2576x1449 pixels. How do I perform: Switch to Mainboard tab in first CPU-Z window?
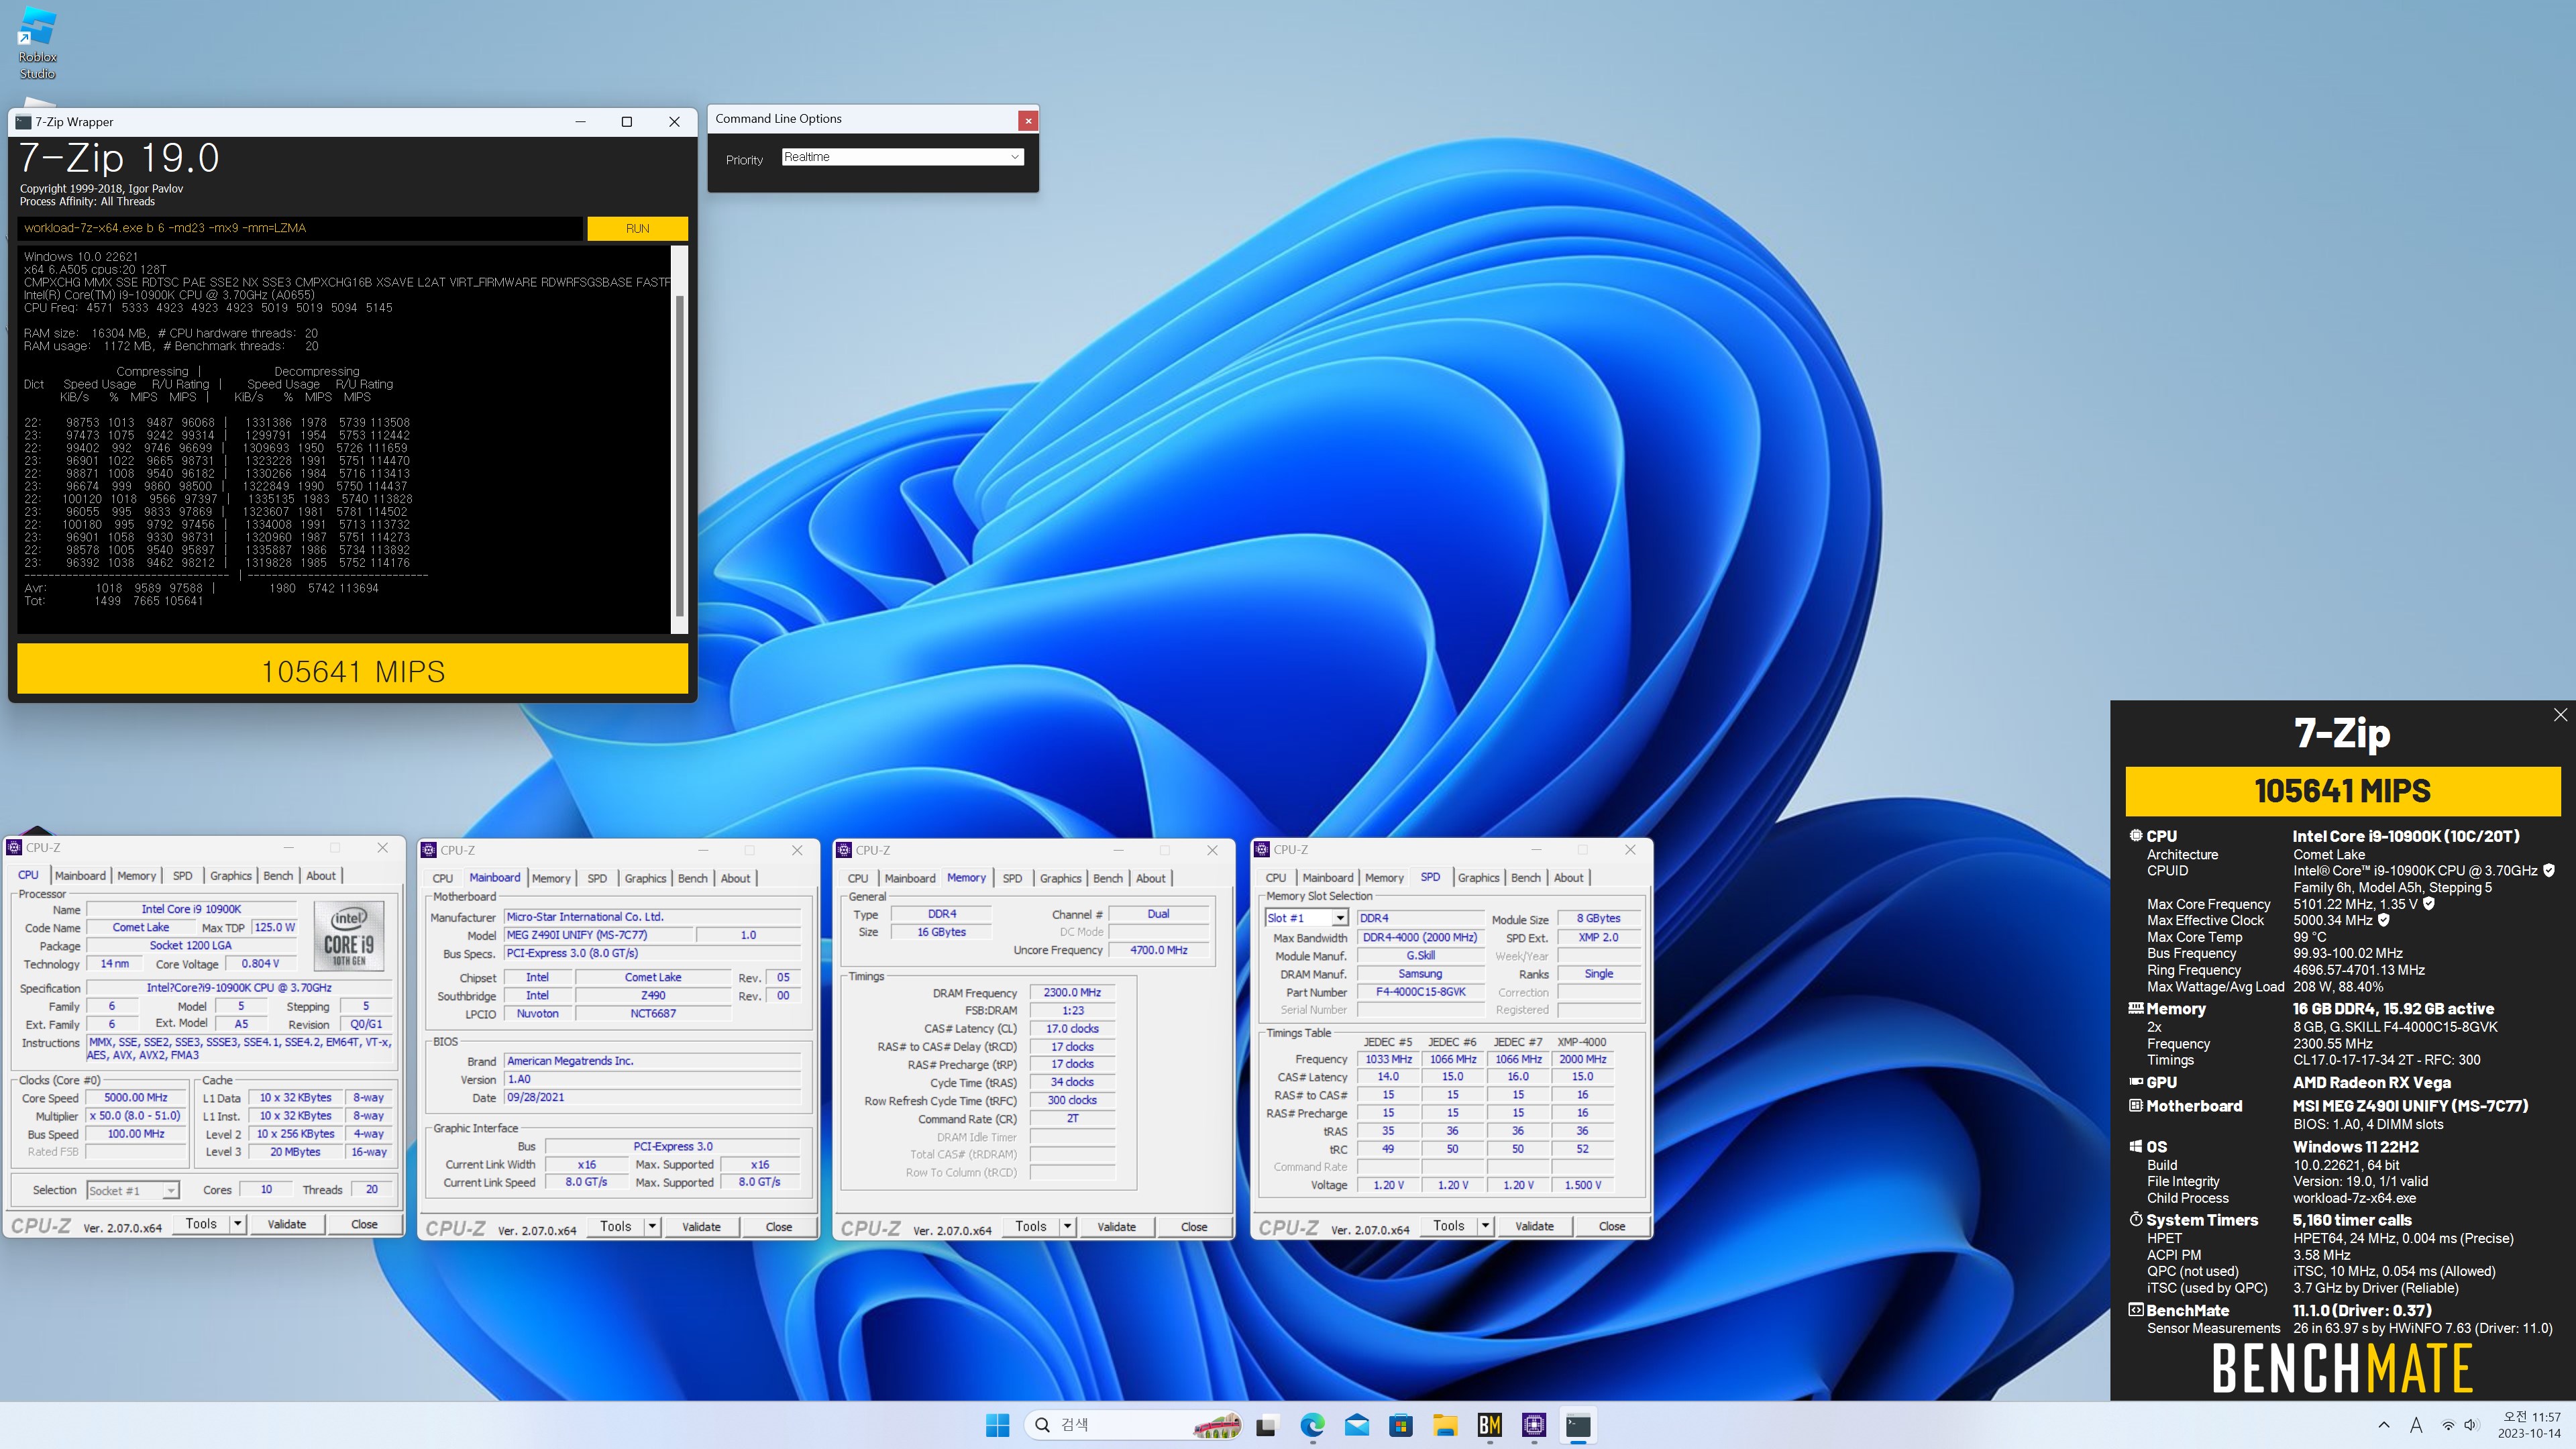pyautogui.click(x=80, y=875)
